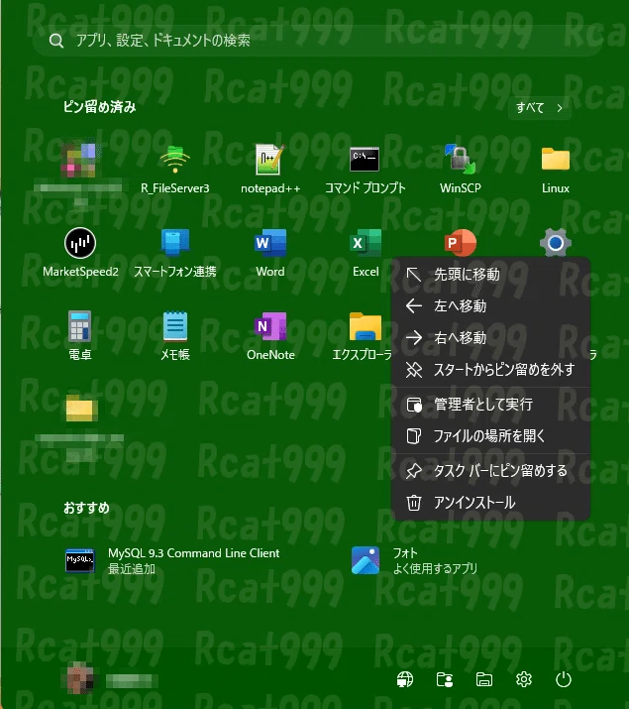Viewport: 629px width, 709px height.
Task: Launch MarketSpeed2 app
Action: pyautogui.click(x=80, y=252)
